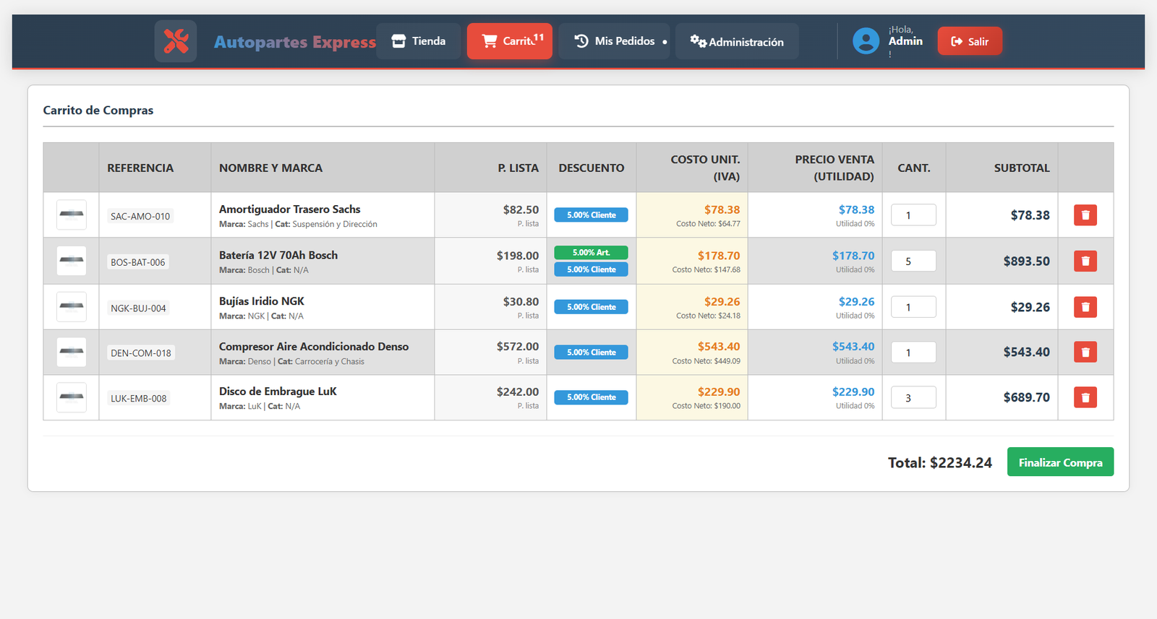Click the Autopartes Express brand title
Image resolution: width=1157 pixels, height=619 pixels.
294,42
